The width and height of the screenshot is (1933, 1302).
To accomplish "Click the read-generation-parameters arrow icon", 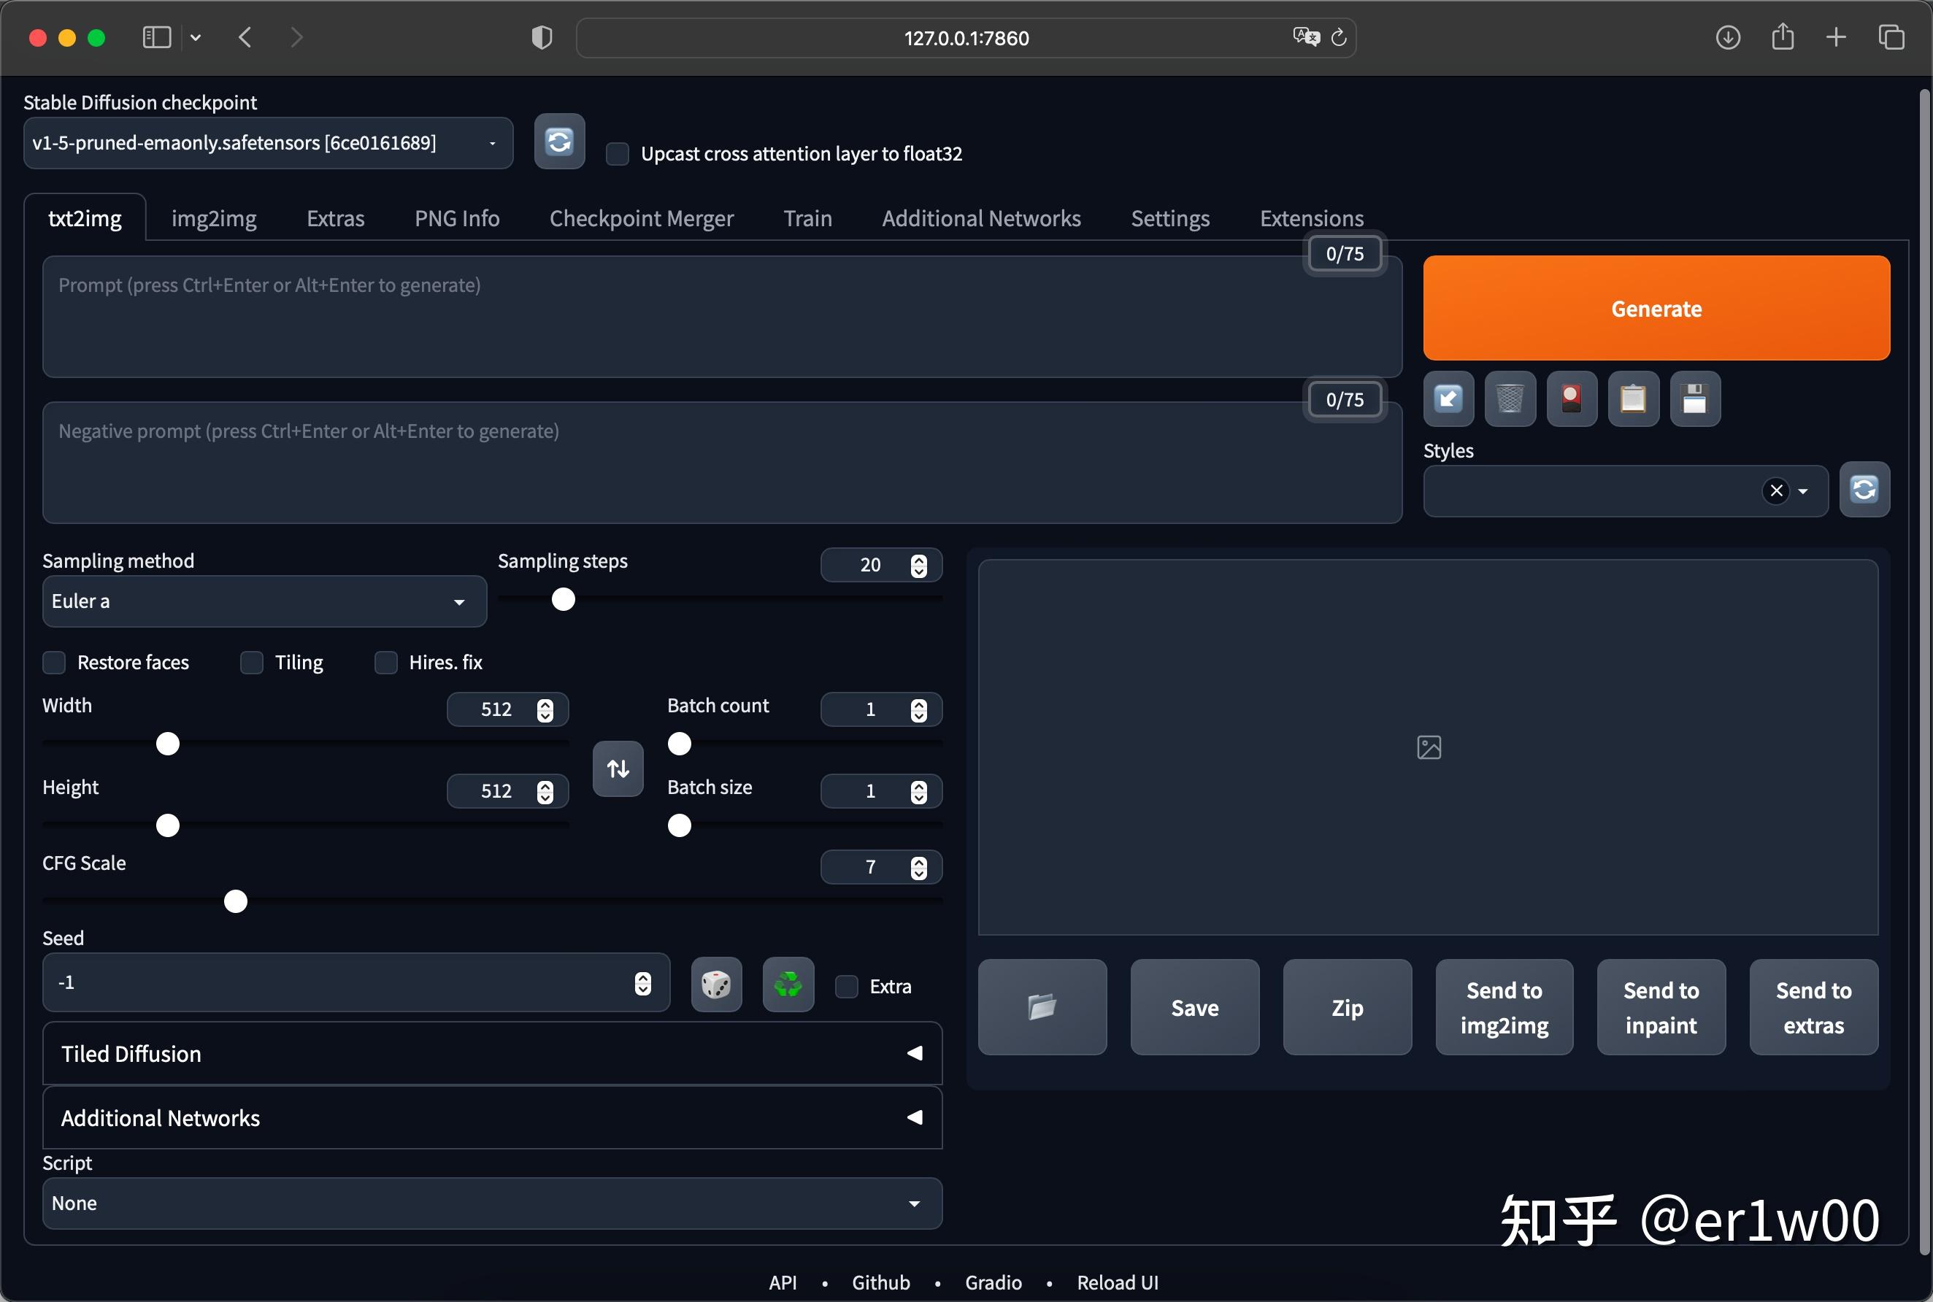I will pyautogui.click(x=1448, y=399).
